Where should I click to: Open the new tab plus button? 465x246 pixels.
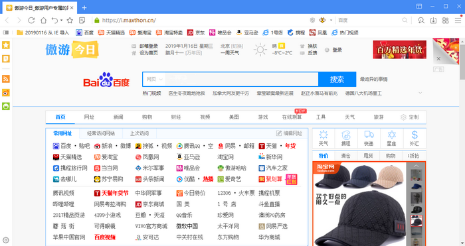(84, 8)
